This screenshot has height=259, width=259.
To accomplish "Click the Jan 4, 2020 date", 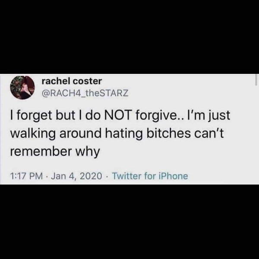I will click(x=76, y=176).
